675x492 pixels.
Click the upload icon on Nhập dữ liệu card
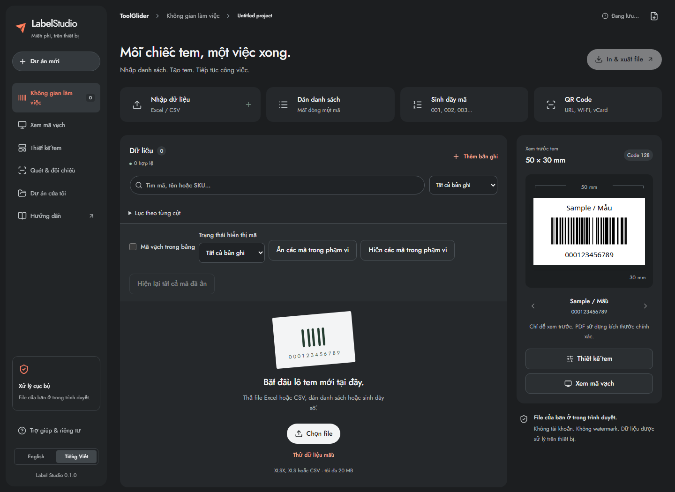coord(137,104)
